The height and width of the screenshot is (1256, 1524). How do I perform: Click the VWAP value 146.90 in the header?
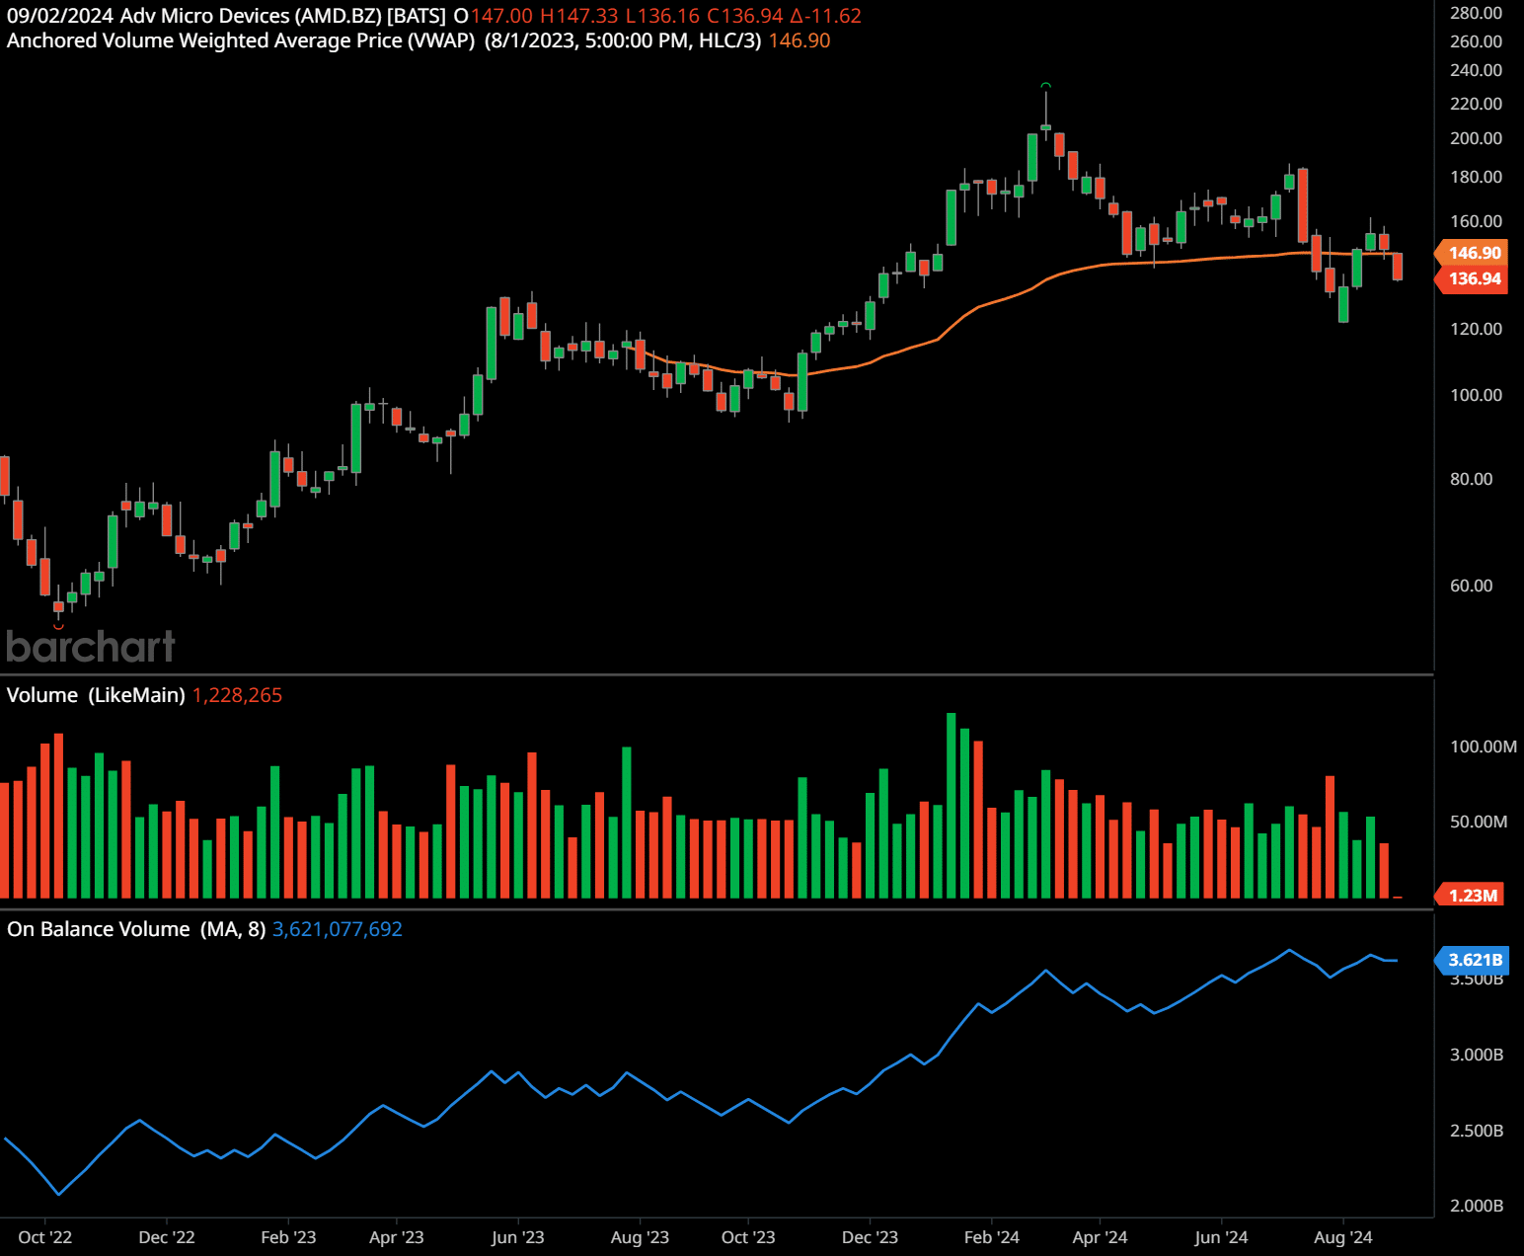[800, 40]
